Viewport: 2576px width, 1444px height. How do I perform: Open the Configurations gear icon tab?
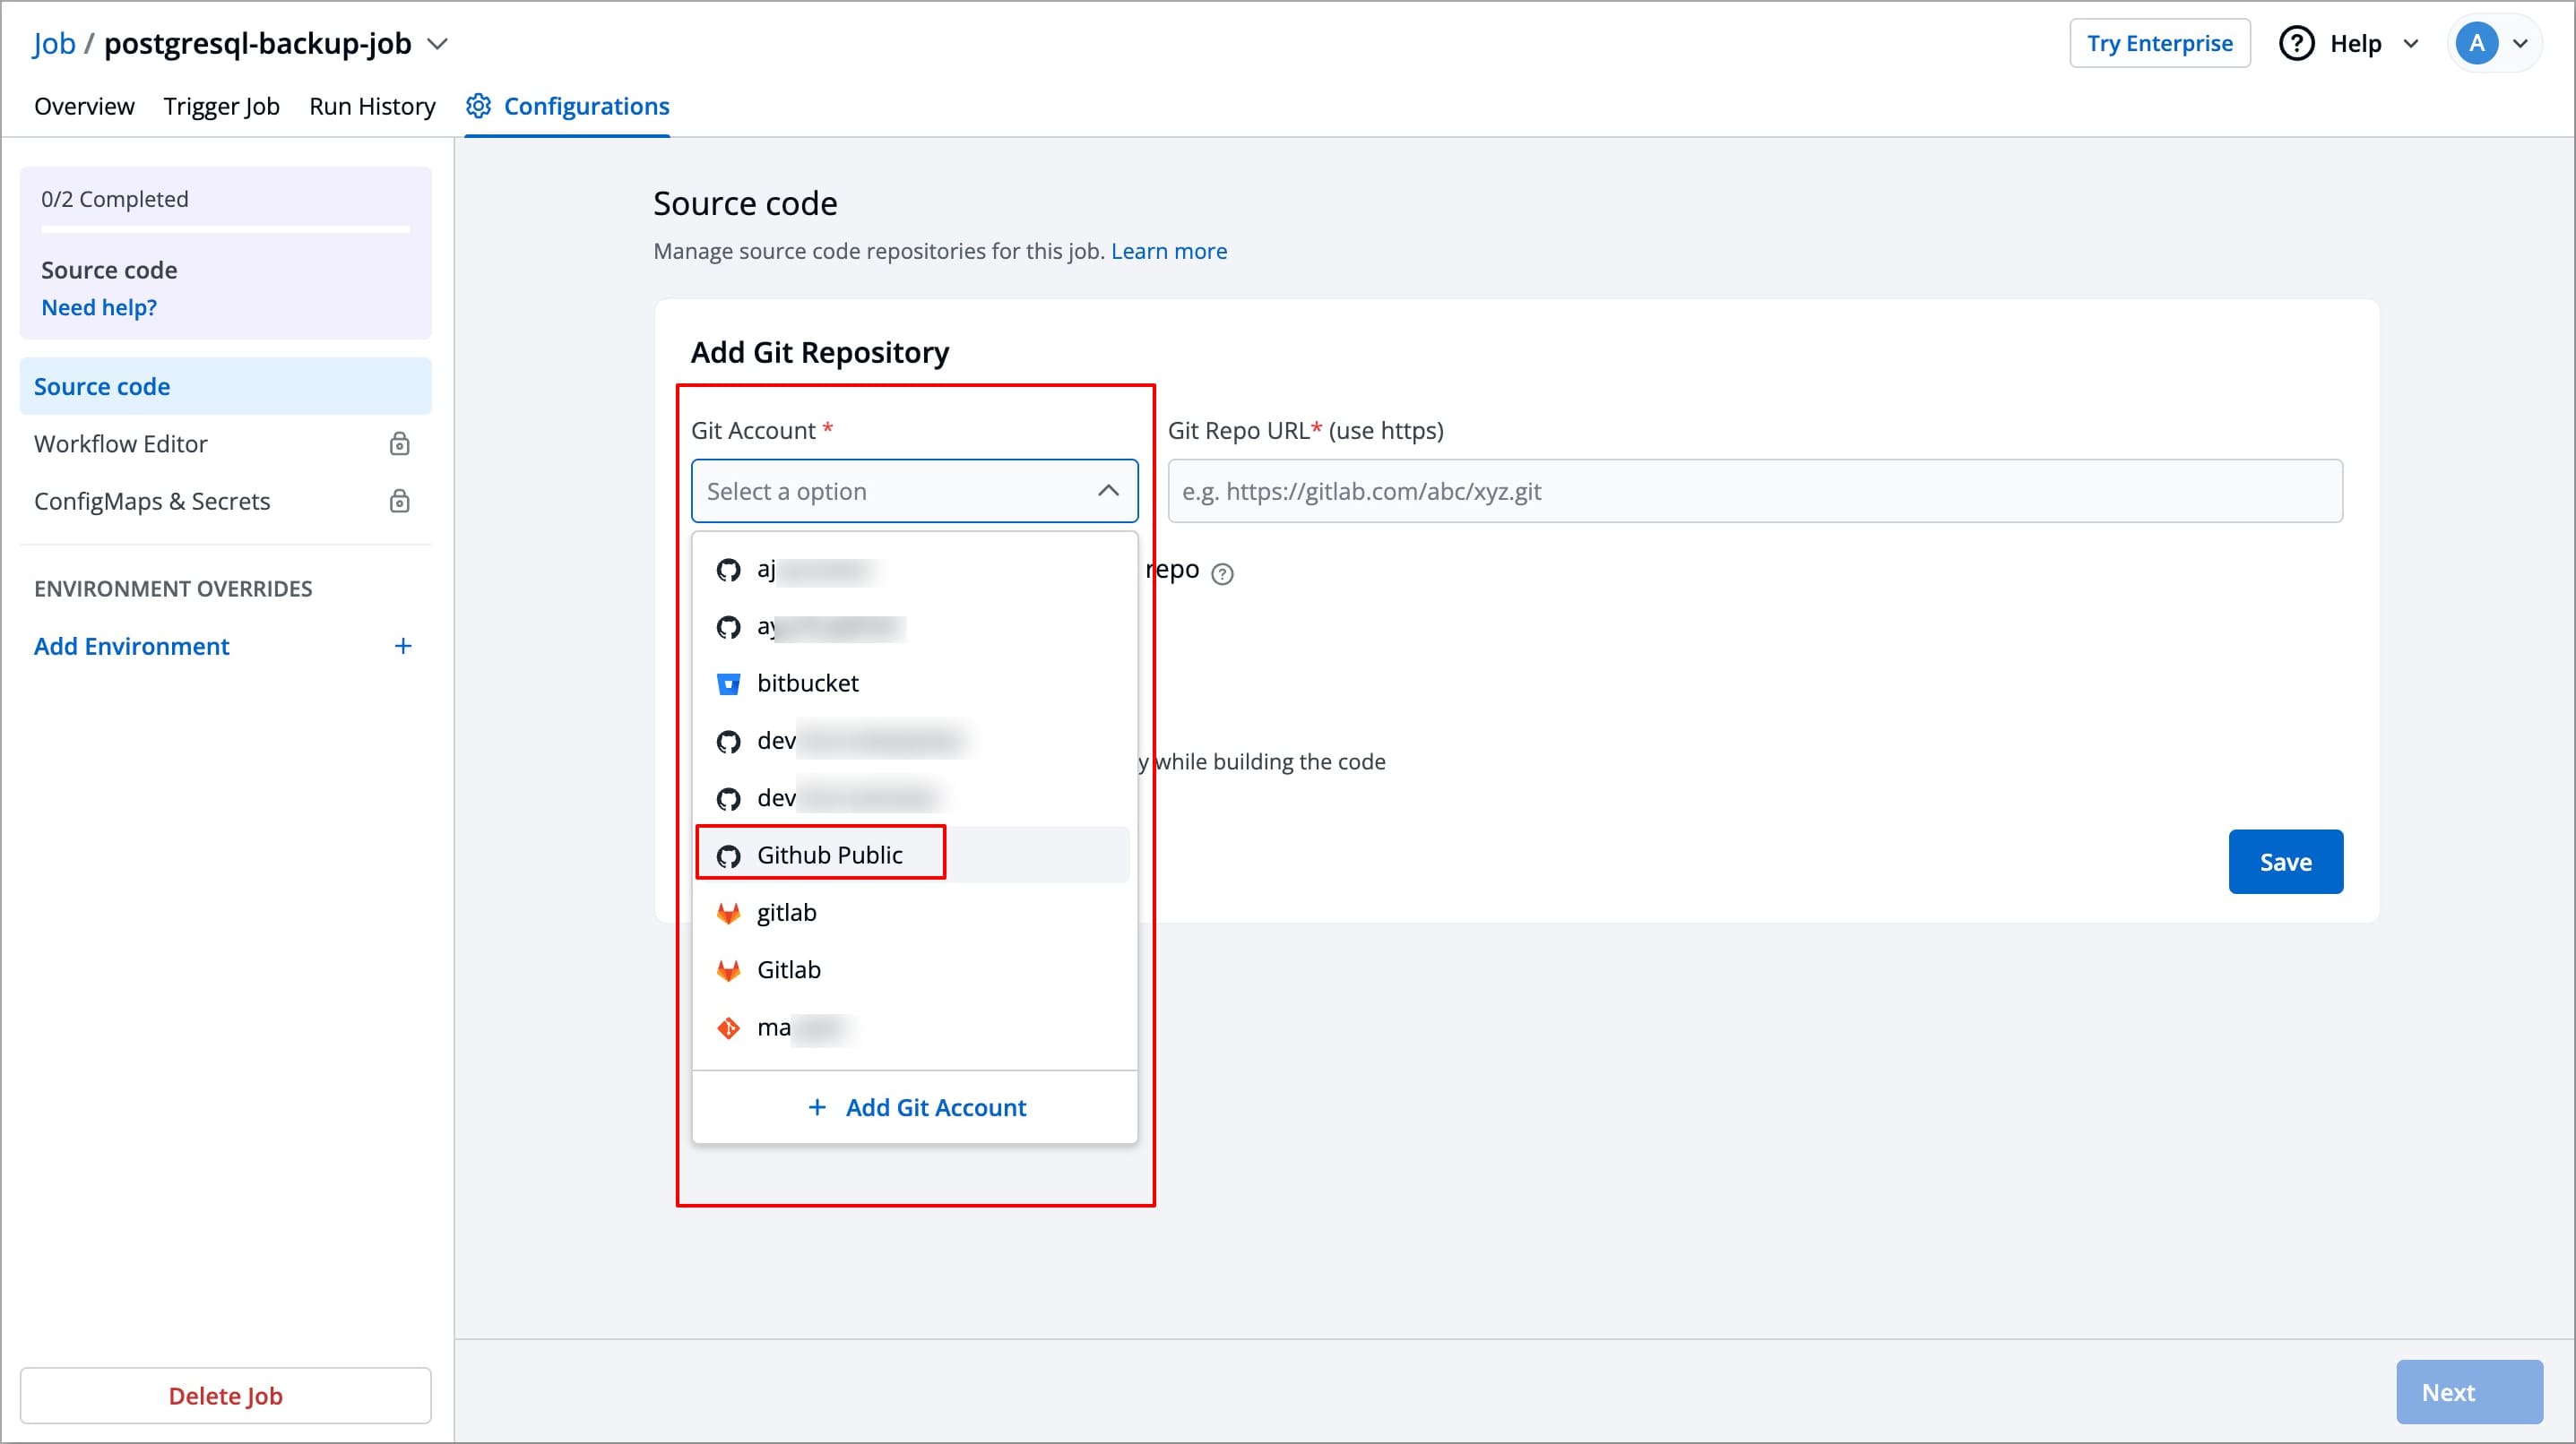click(478, 106)
